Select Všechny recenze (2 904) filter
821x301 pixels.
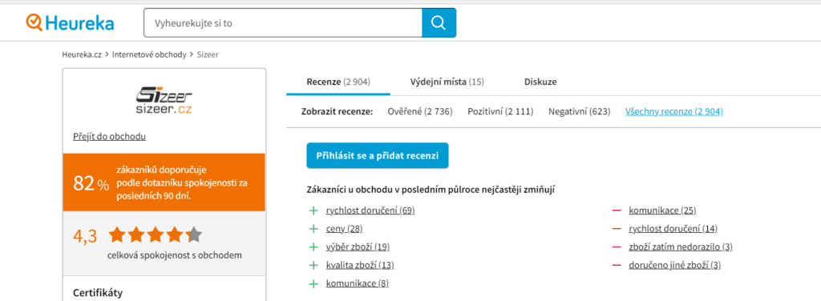[x=674, y=111]
